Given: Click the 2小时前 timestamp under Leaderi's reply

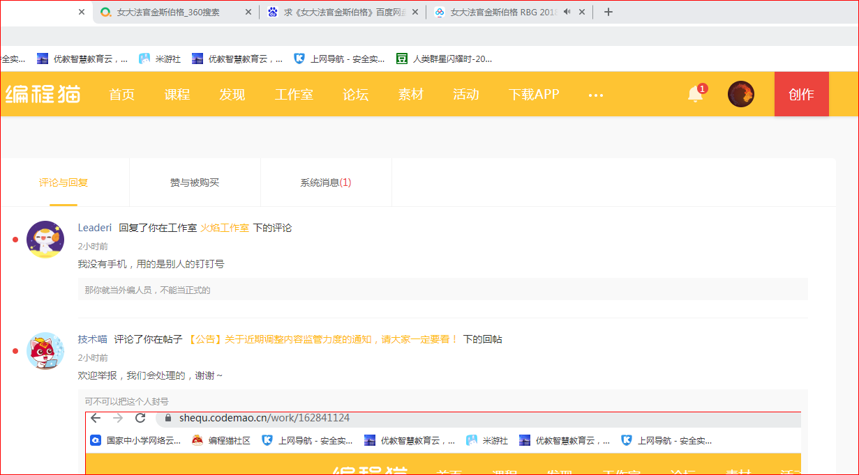Looking at the screenshot, I should pos(93,246).
